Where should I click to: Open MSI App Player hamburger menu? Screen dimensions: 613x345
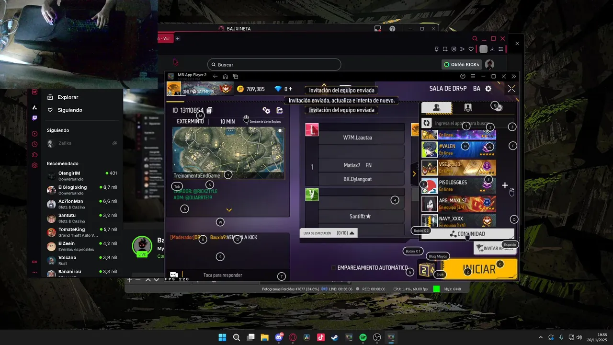coord(473,76)
